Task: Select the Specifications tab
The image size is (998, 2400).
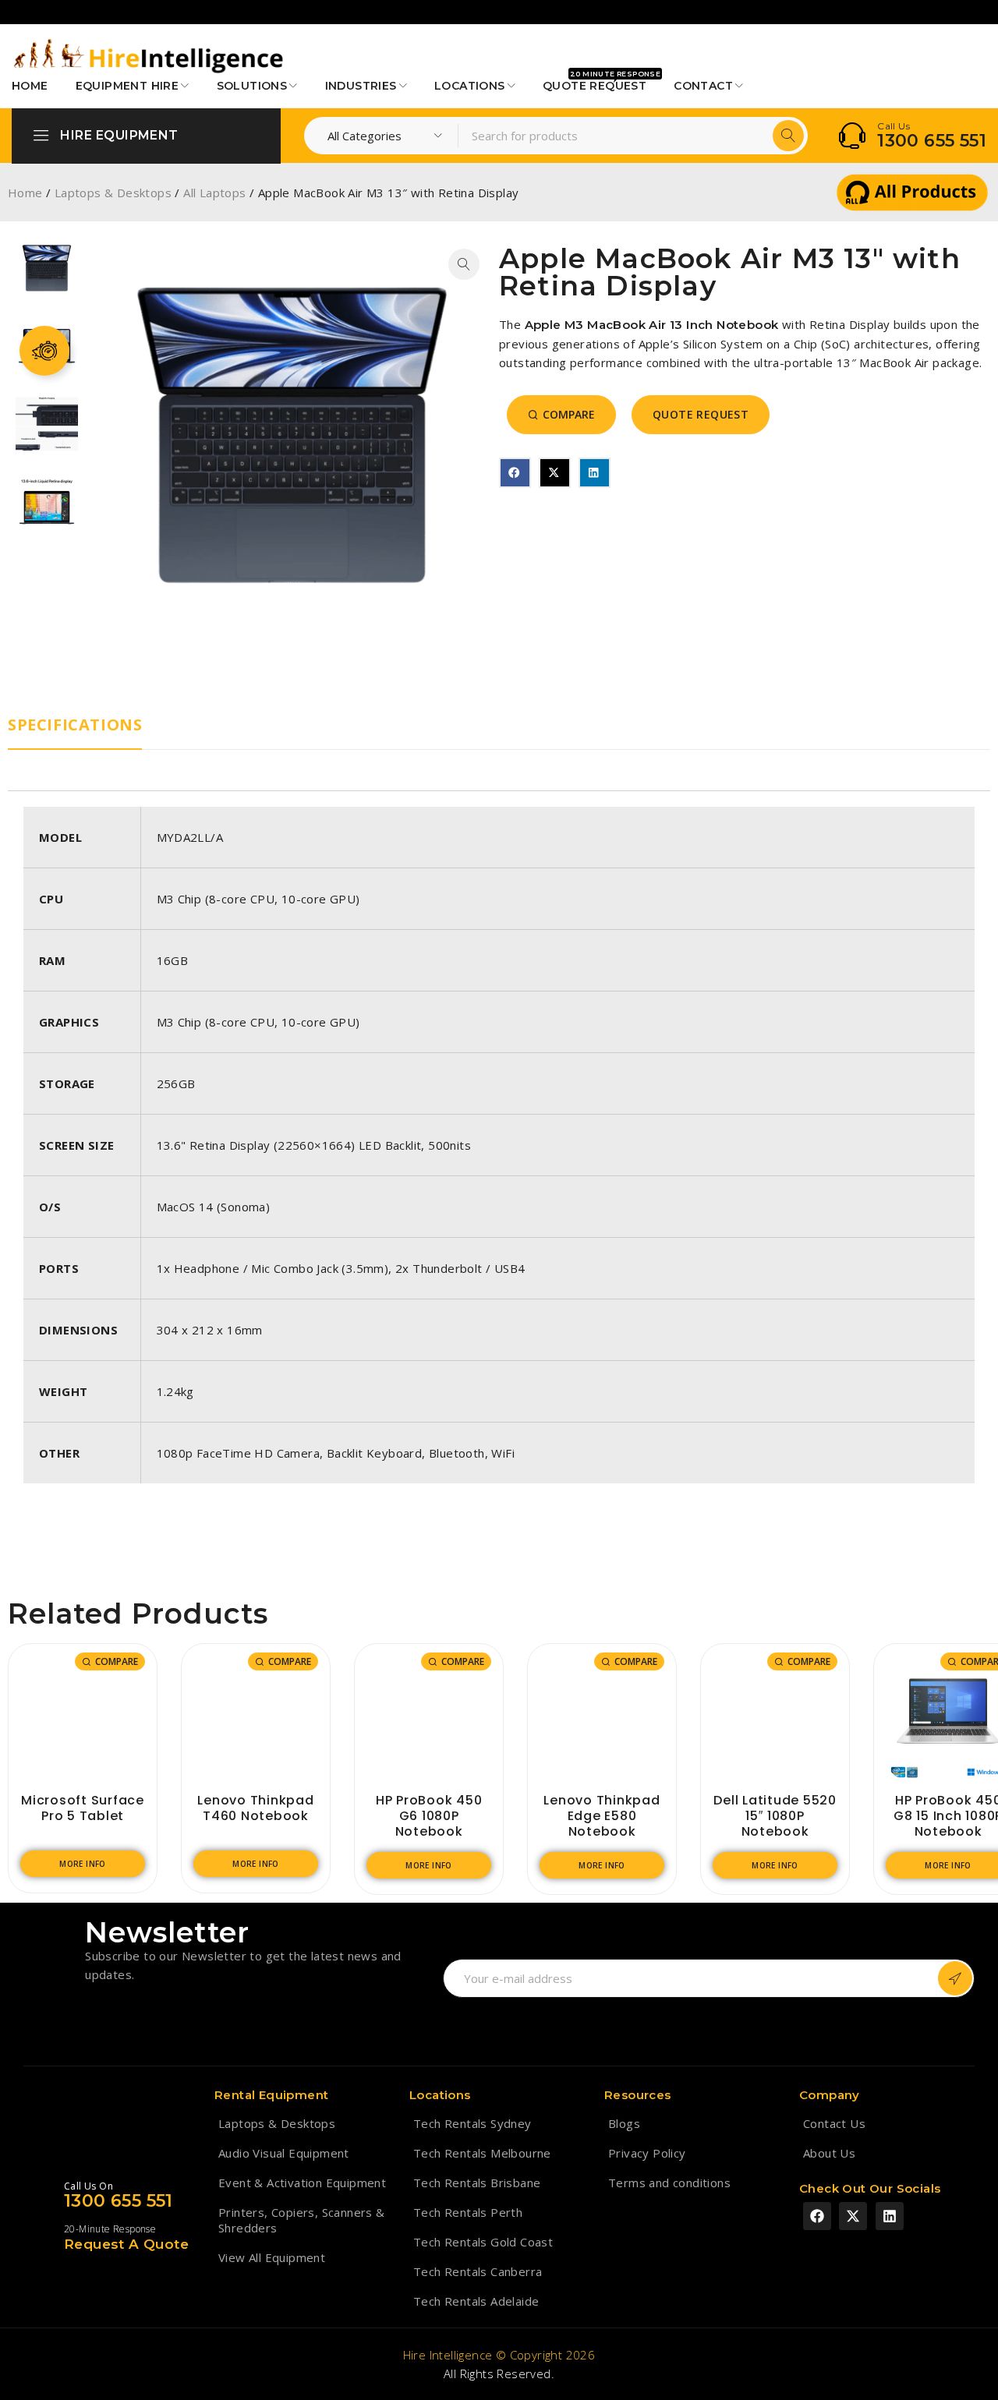Action: [x=75, y=725]
